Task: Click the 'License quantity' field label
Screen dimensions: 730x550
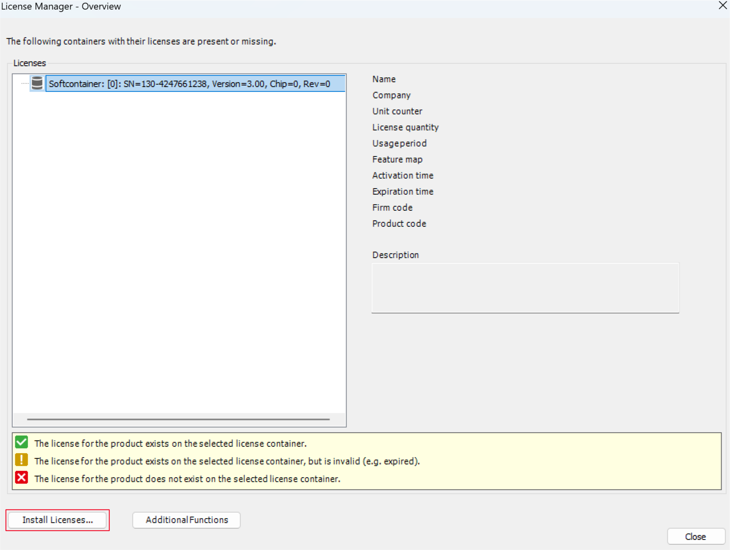Action: (x=406, y=127)
